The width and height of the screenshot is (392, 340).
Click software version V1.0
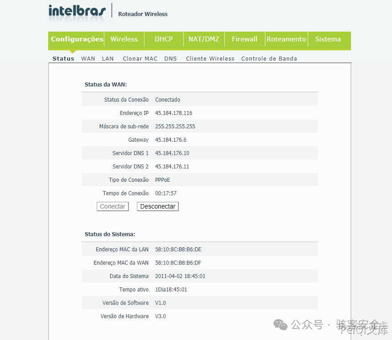160,303
